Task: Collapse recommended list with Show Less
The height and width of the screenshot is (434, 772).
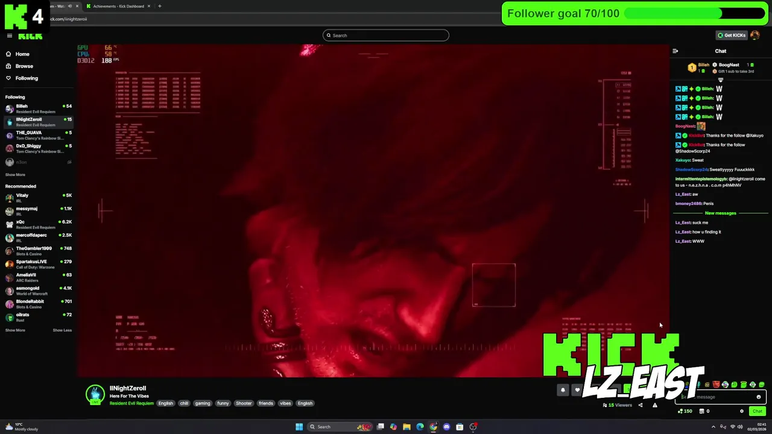Action: (62, 330)
